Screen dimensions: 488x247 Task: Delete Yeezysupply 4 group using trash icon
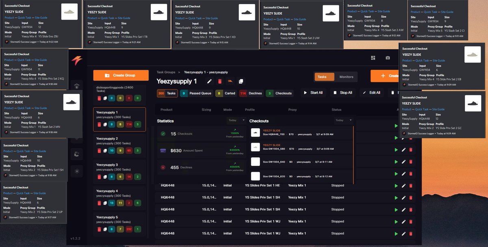(99, 203)
